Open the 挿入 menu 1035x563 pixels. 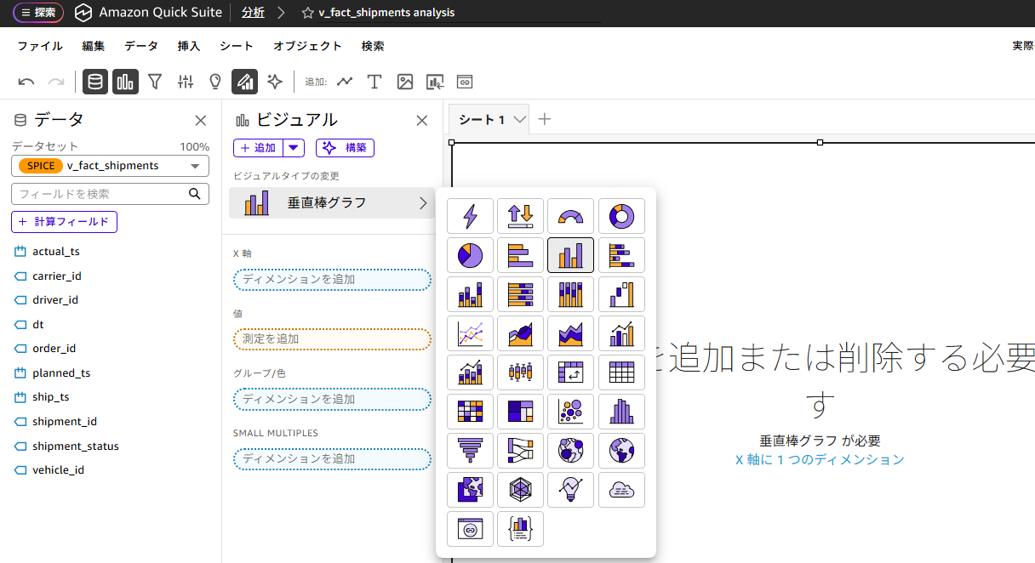tap(188, 46)
